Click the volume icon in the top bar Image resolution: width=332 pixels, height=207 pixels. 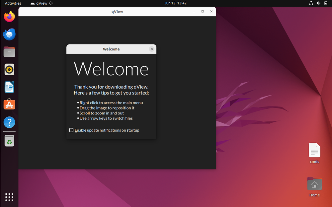tap(318, 3)
